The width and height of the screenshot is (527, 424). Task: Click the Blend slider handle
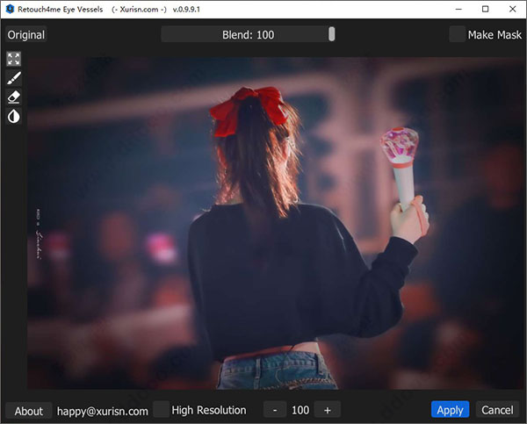coord(332,34)
